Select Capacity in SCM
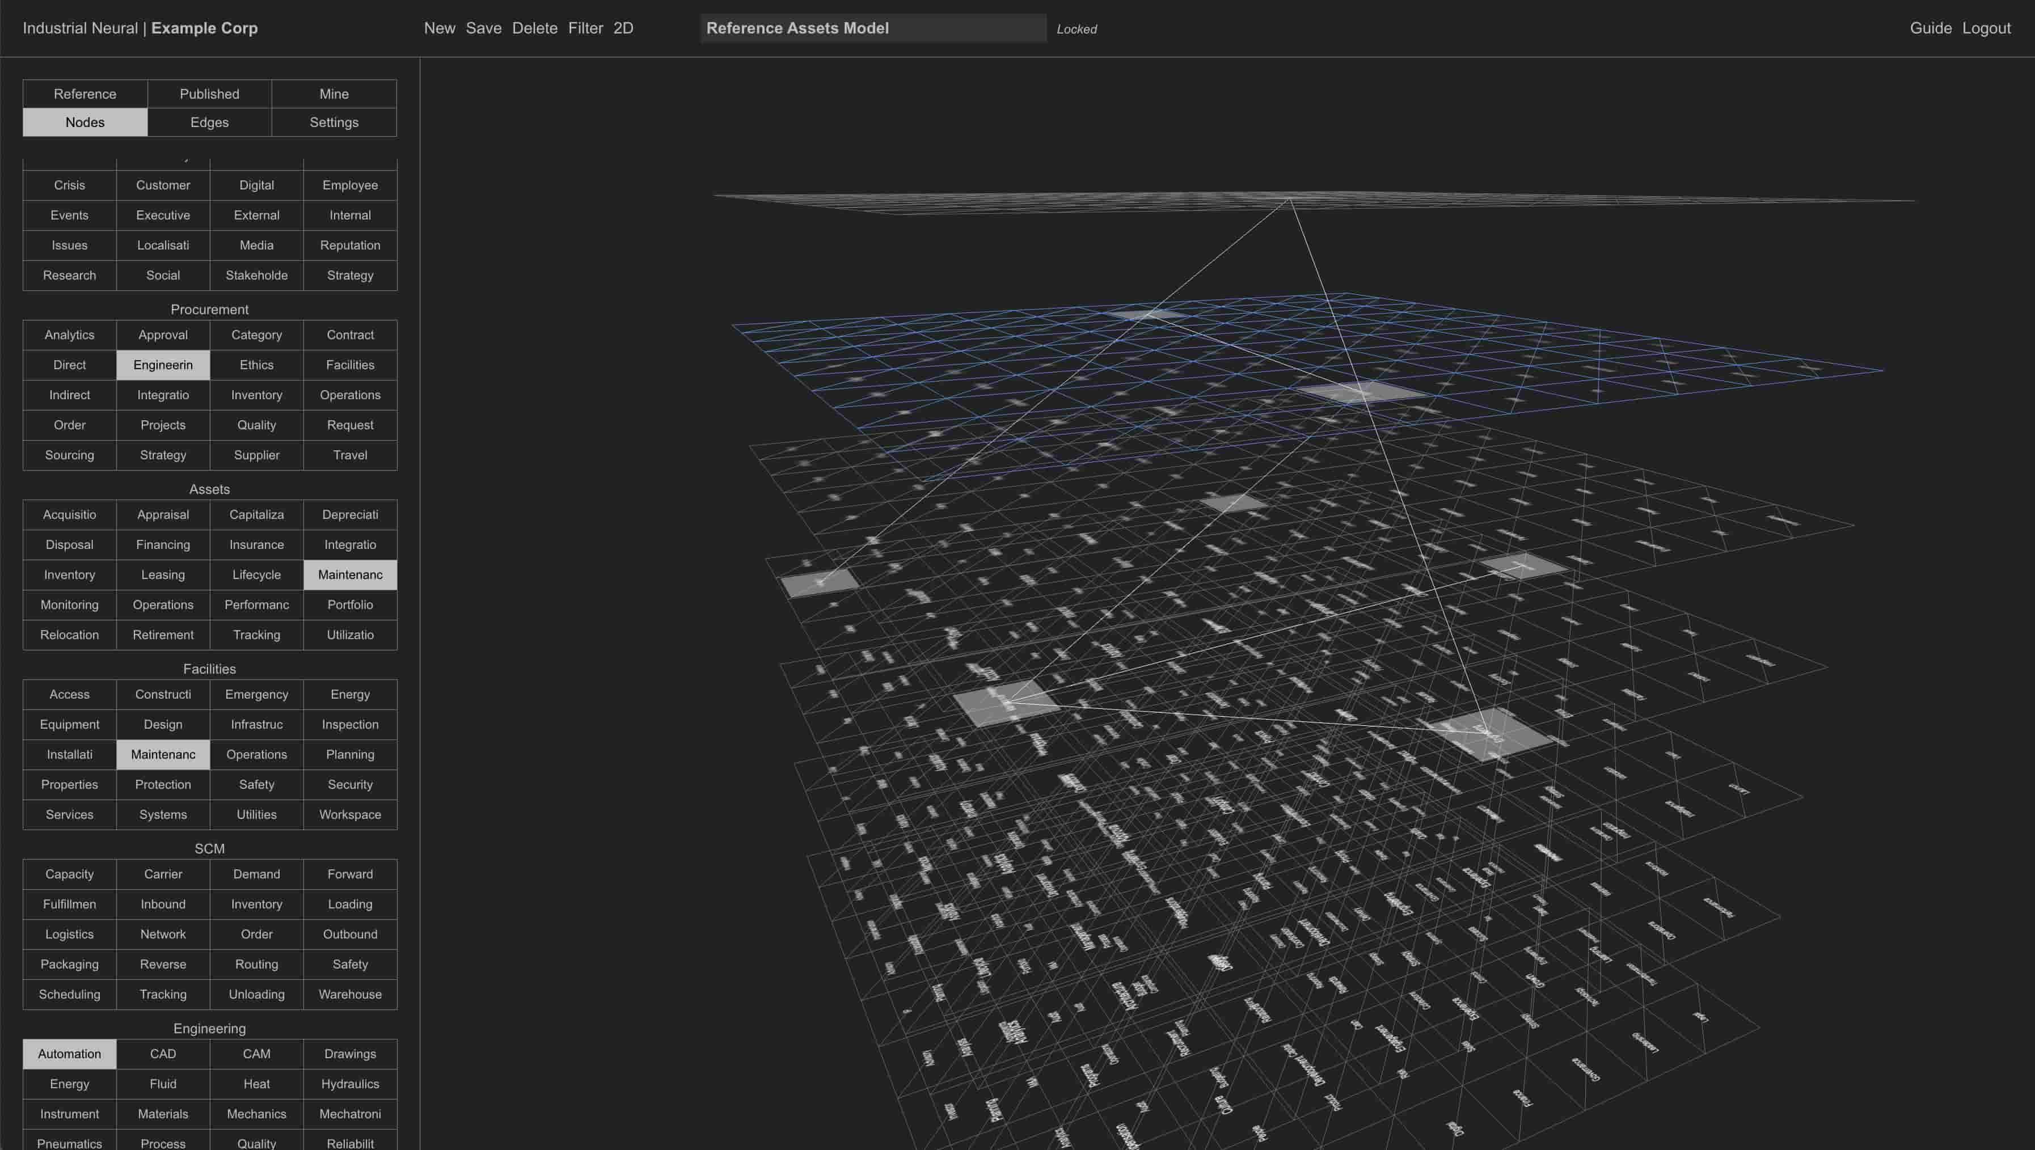This screenshot has width=2035, height=1150. point(70,874)
